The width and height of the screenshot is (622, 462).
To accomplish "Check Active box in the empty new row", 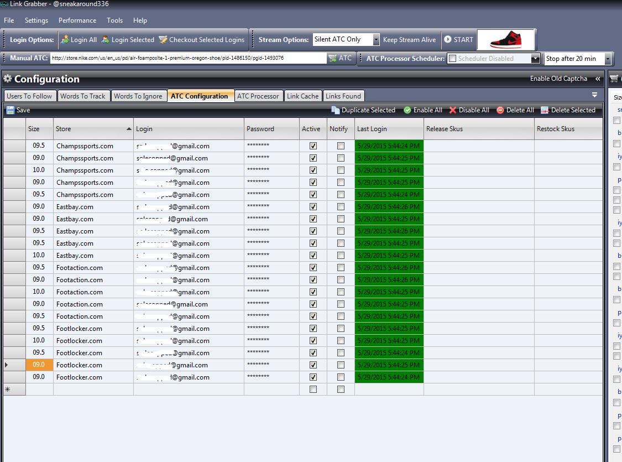I will [313, 390].
